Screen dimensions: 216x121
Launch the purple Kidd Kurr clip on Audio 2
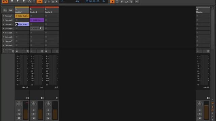(31, 20)
